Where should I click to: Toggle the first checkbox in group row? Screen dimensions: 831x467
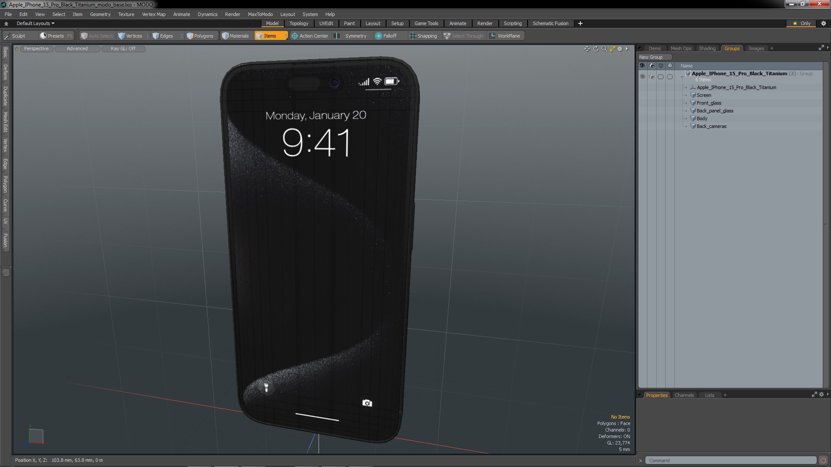[661, 77]
